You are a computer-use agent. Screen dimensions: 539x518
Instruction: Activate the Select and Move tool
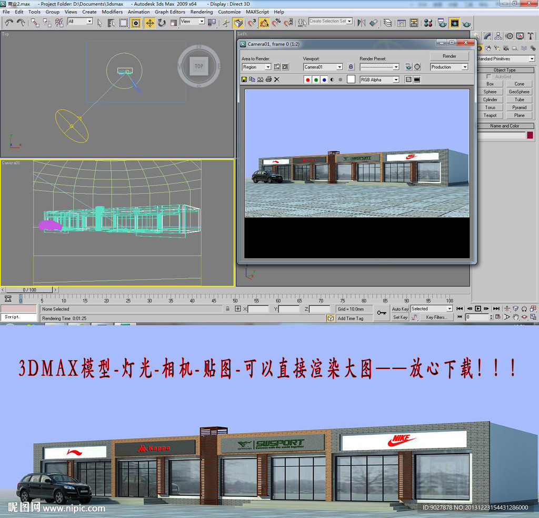click(x=149, y=23)
